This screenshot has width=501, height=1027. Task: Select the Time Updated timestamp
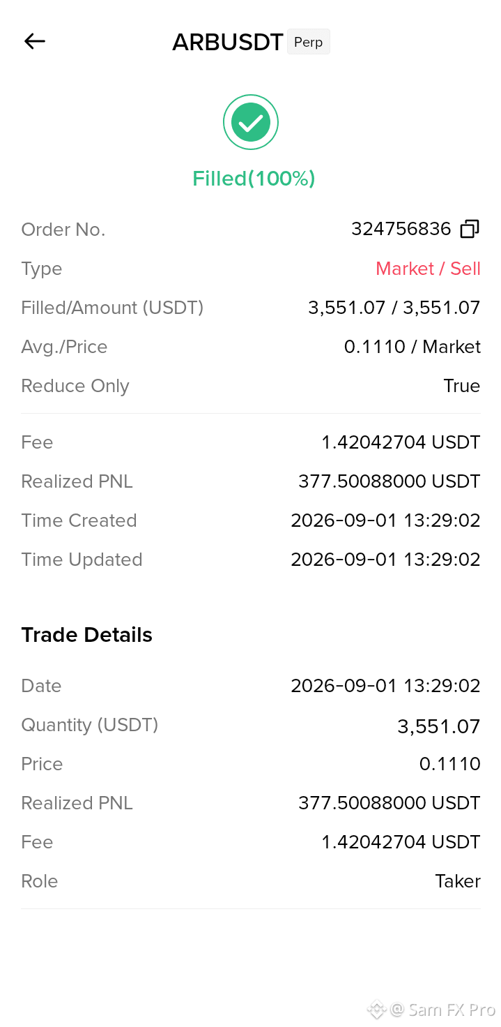coord(385,560)
